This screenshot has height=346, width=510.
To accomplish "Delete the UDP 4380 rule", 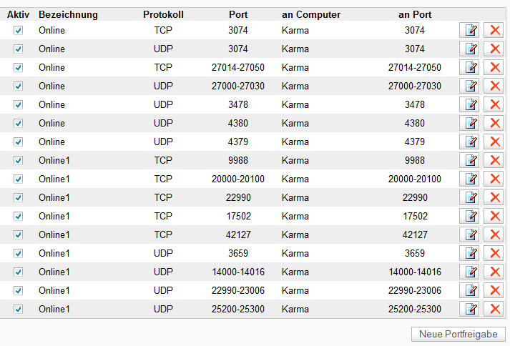I will pos(494,123).
